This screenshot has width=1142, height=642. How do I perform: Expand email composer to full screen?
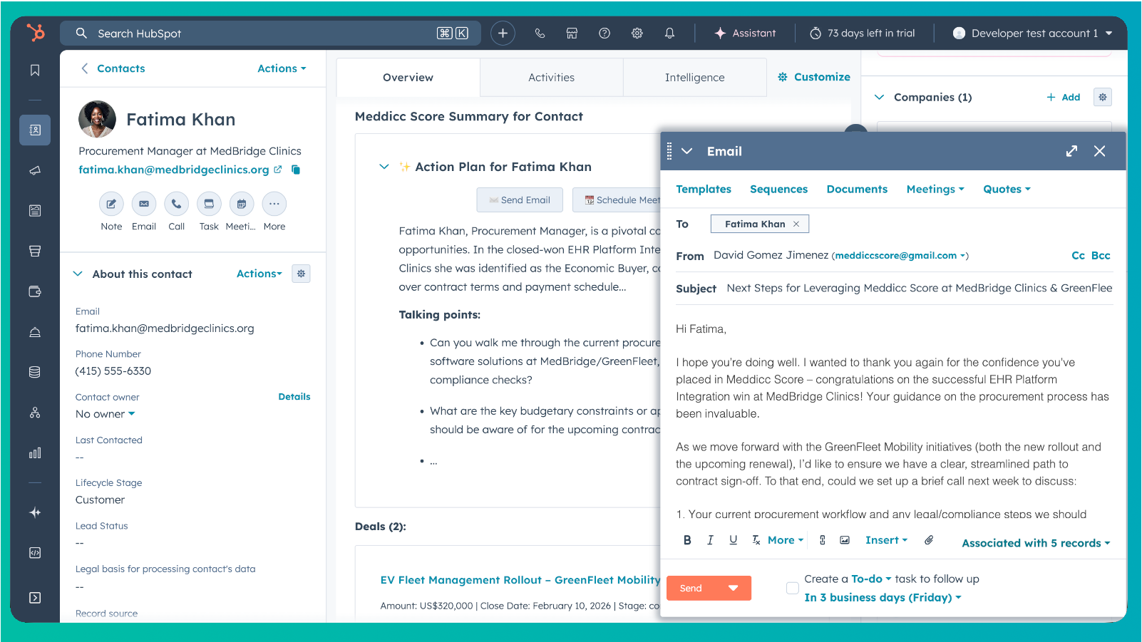tap(1071, 151)
